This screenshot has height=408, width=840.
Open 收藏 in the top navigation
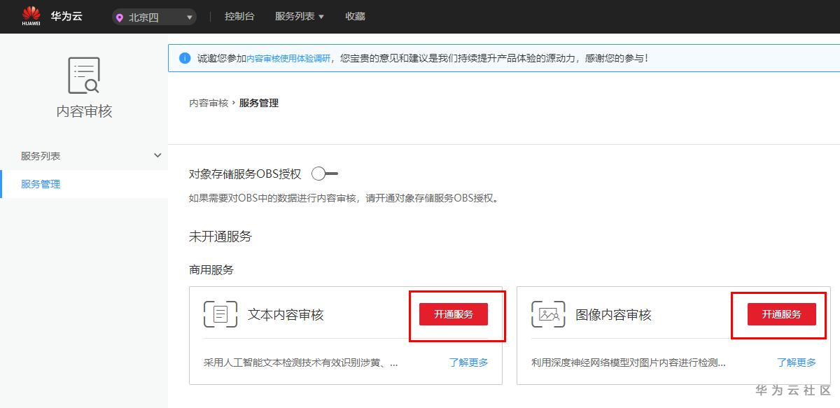(355, 16)
